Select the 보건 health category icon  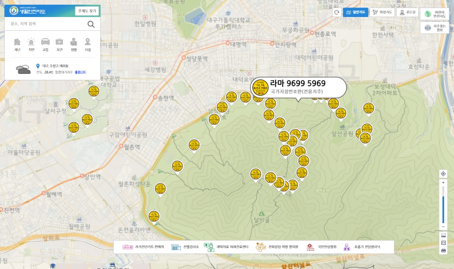[x=60, y=44]
